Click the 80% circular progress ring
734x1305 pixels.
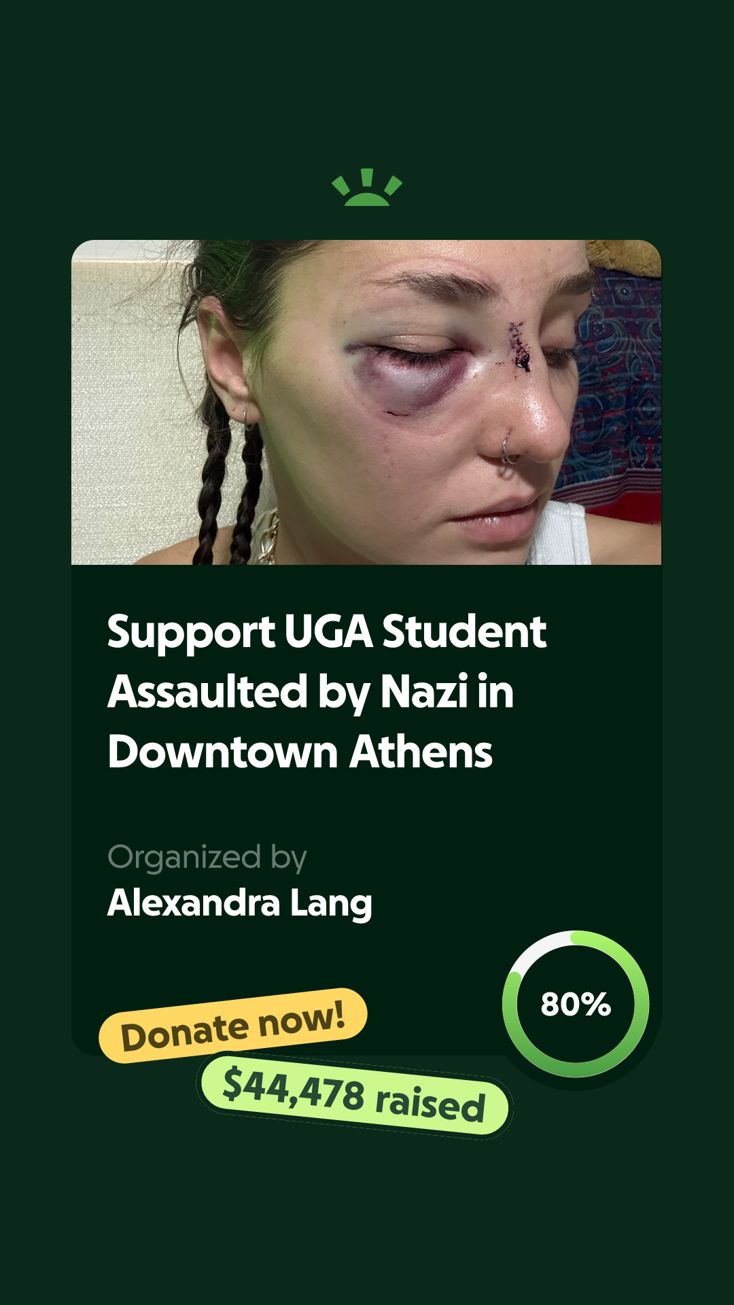pos(576,1004)
